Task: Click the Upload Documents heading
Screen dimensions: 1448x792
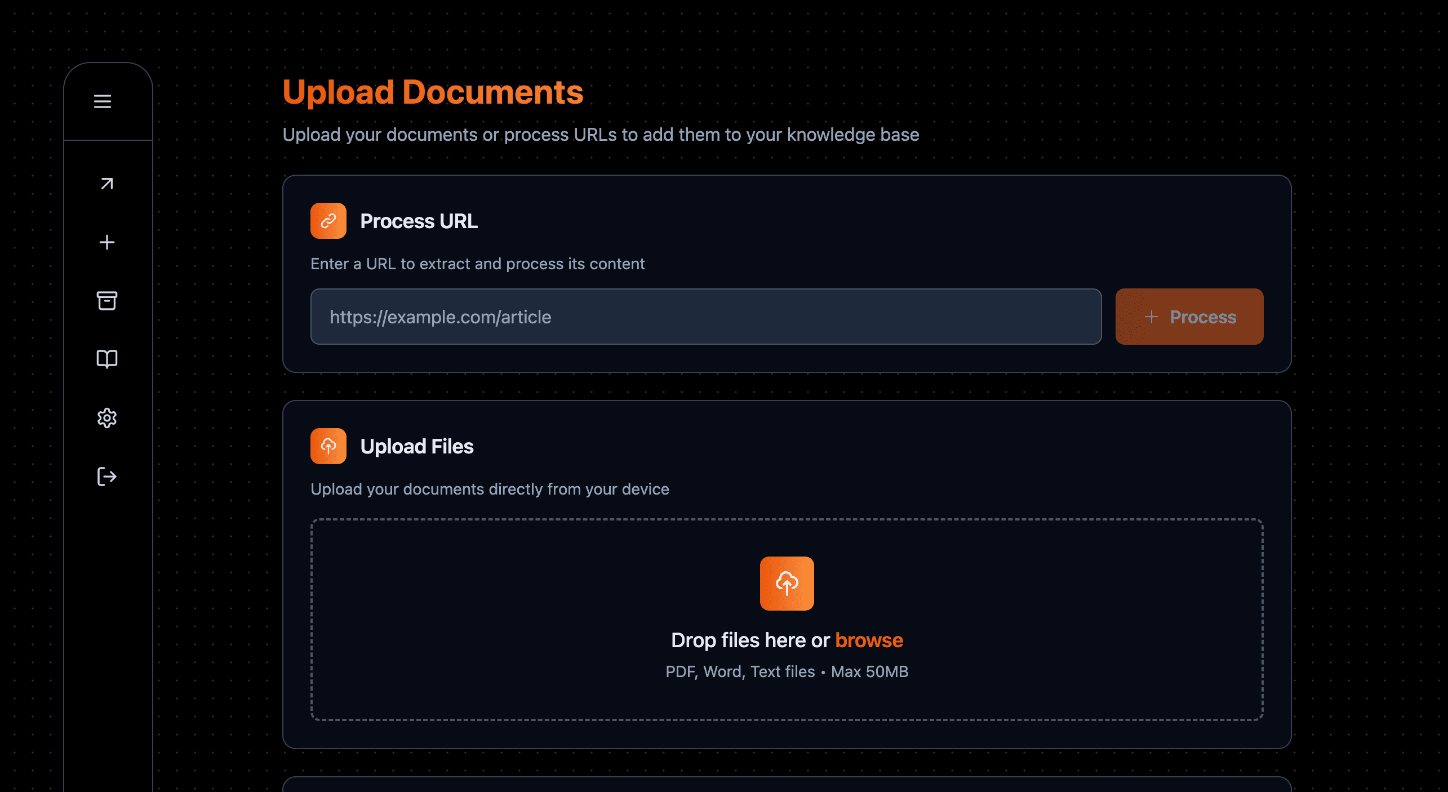Action: point(433,92)
